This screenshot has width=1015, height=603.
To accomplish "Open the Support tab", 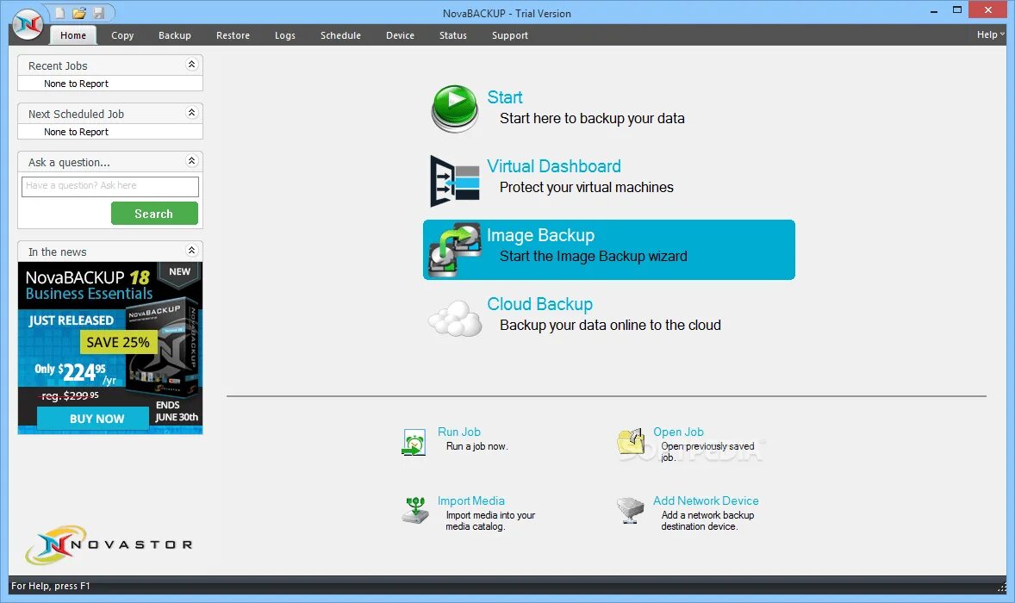I will point(510,35).
